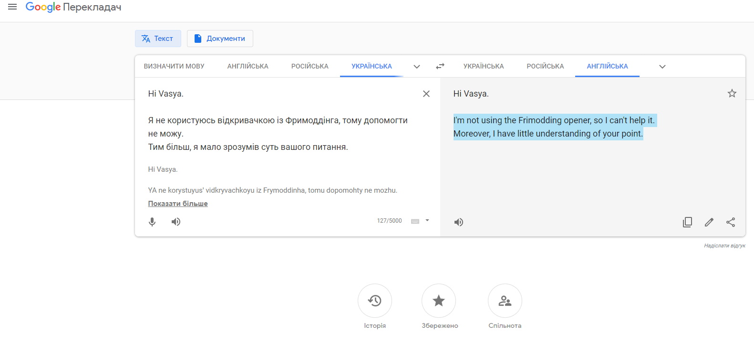Expand the source language list
Image resolution: width=754 pixels, height=344 pixels.
417,67
